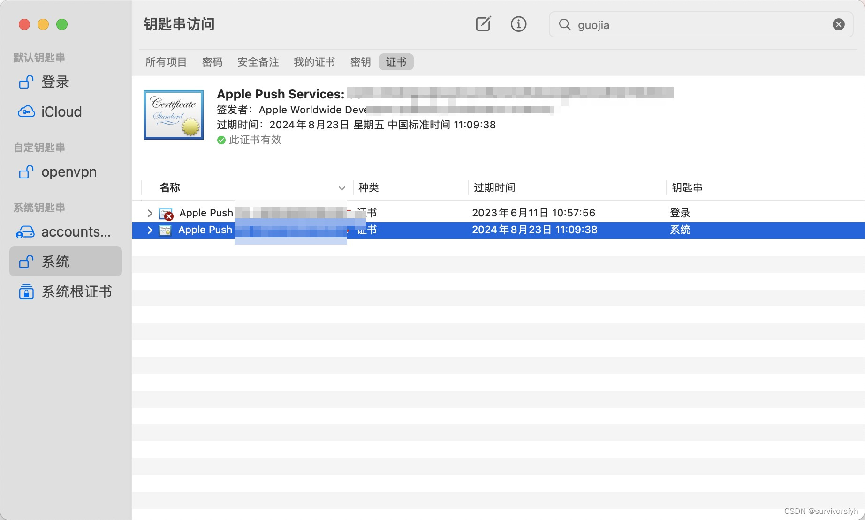The image size is (865, 520).
Task: Switch to the 我的证书 tab
Action: pyautogui.click(x=314, y=62)
